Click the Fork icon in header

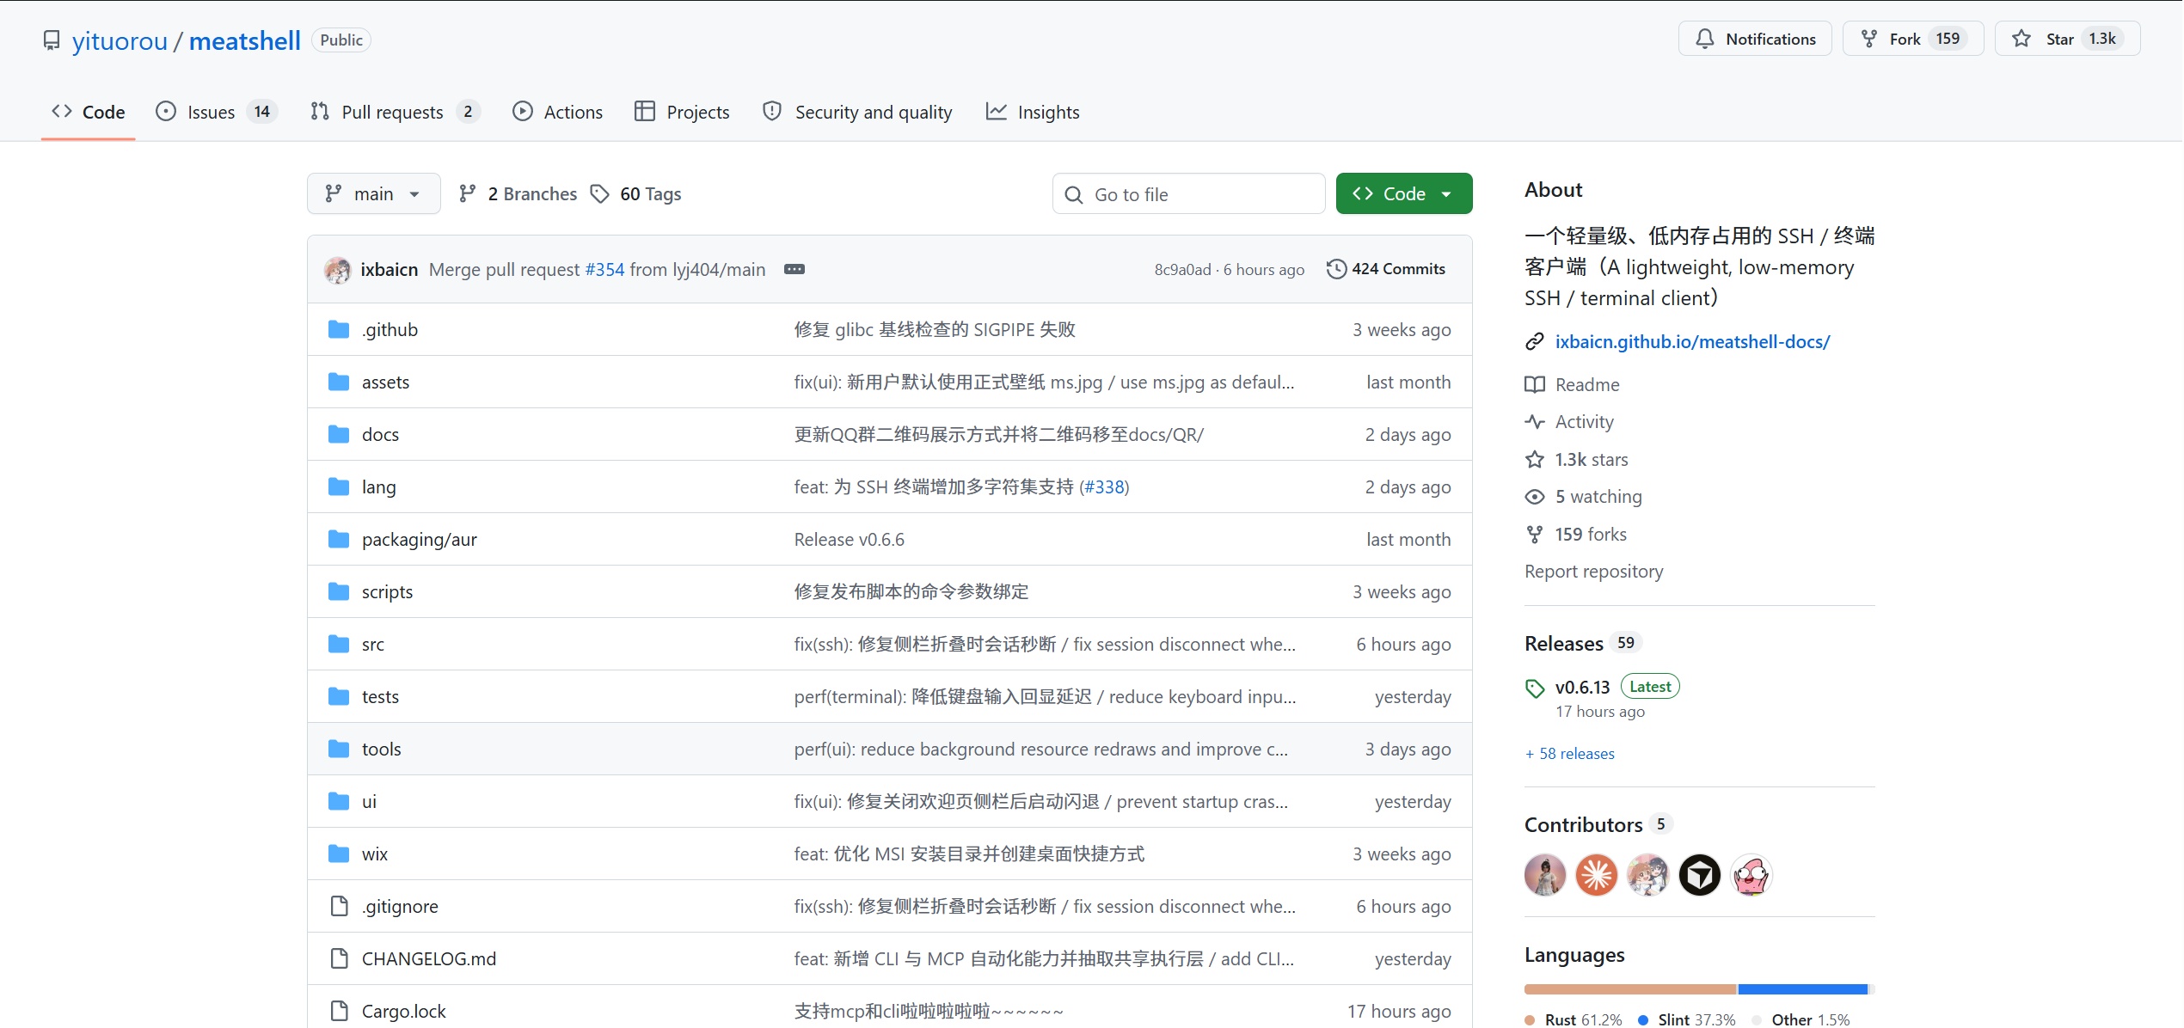click(1868, 39)
